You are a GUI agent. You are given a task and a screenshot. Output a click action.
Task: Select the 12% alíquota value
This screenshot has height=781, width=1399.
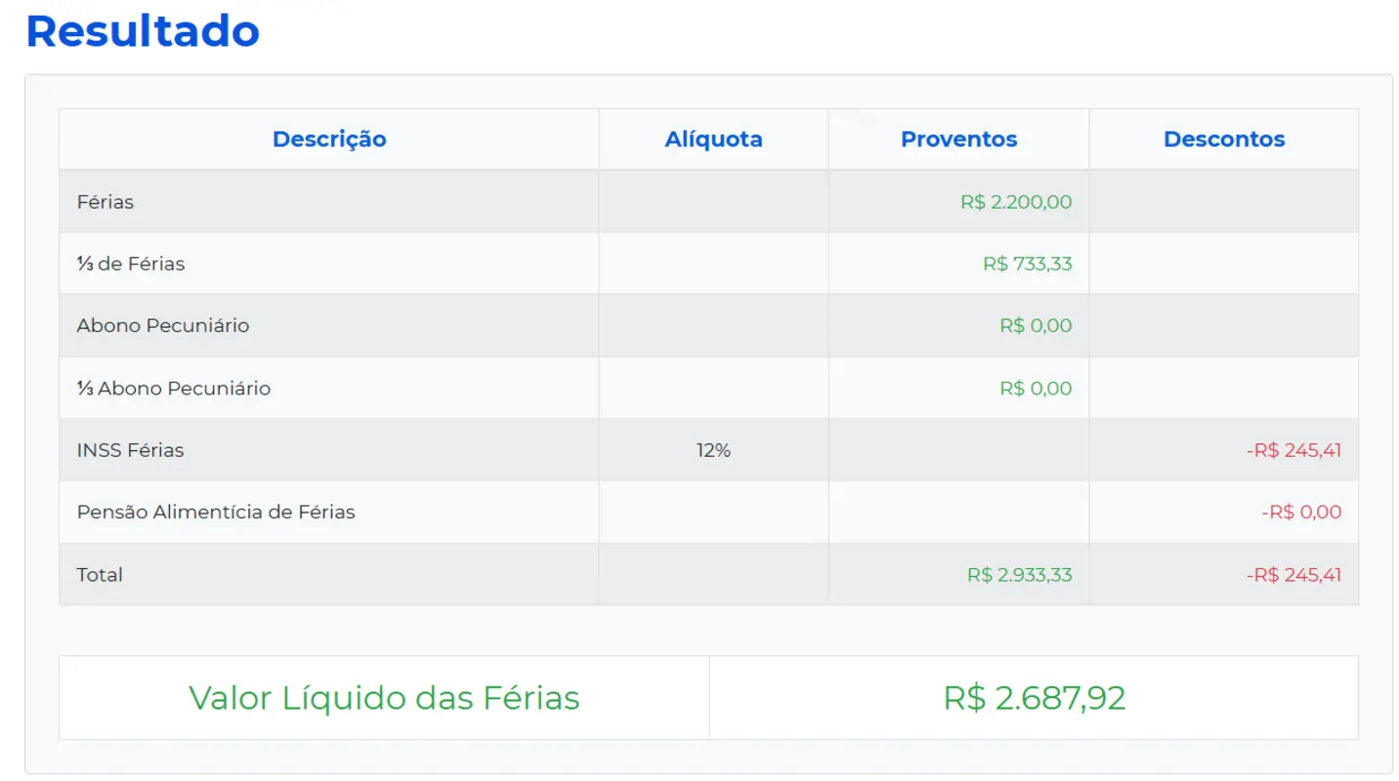pyautogui.click(x=712, y=450)
